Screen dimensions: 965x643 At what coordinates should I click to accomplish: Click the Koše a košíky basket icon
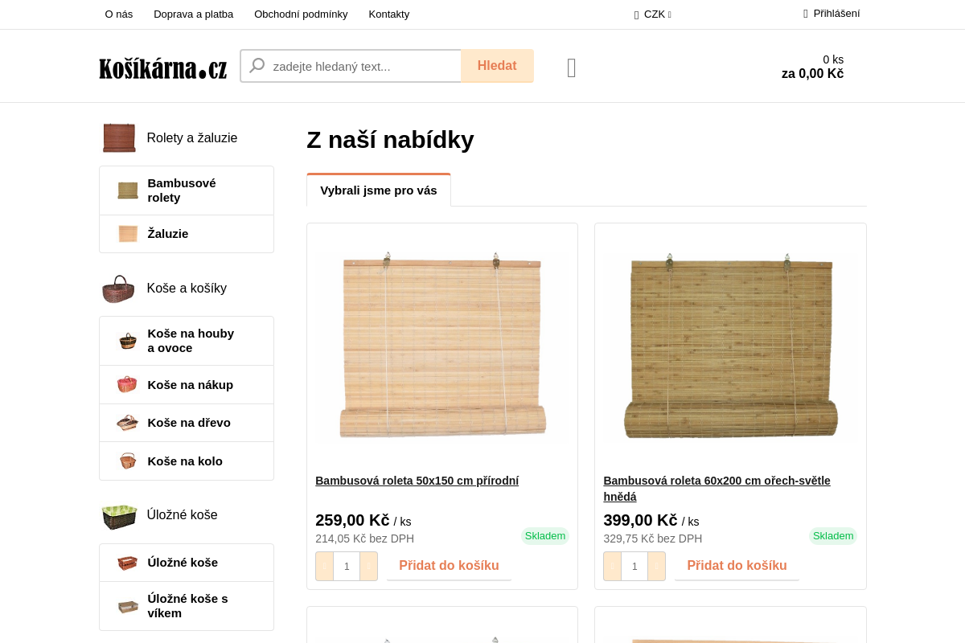tap(118, 289)
